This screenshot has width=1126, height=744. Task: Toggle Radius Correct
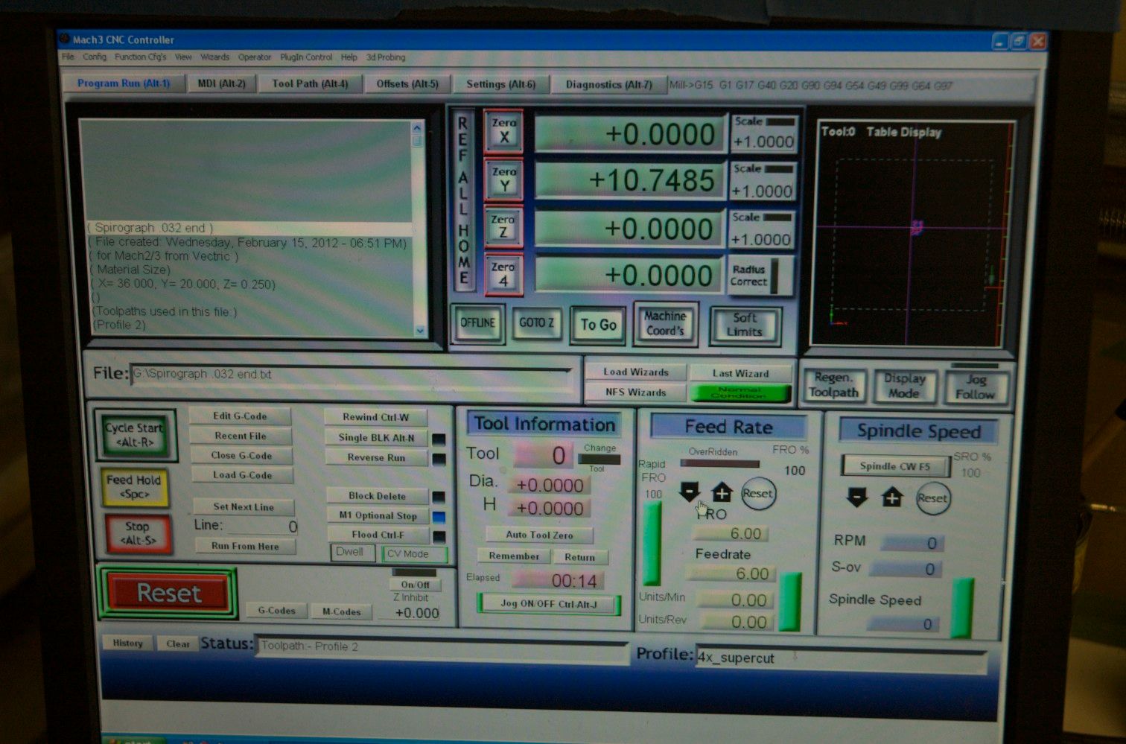point(760,275)
